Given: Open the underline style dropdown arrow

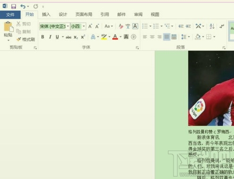Looking at the screenshot, I should [63, 37].
